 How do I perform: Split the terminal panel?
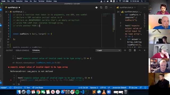pos(130,50)
